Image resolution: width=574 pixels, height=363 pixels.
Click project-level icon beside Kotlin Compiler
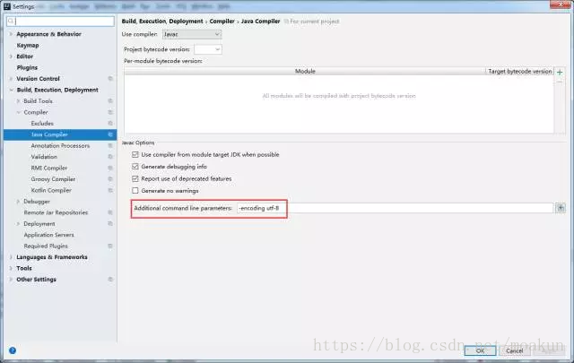110,190
